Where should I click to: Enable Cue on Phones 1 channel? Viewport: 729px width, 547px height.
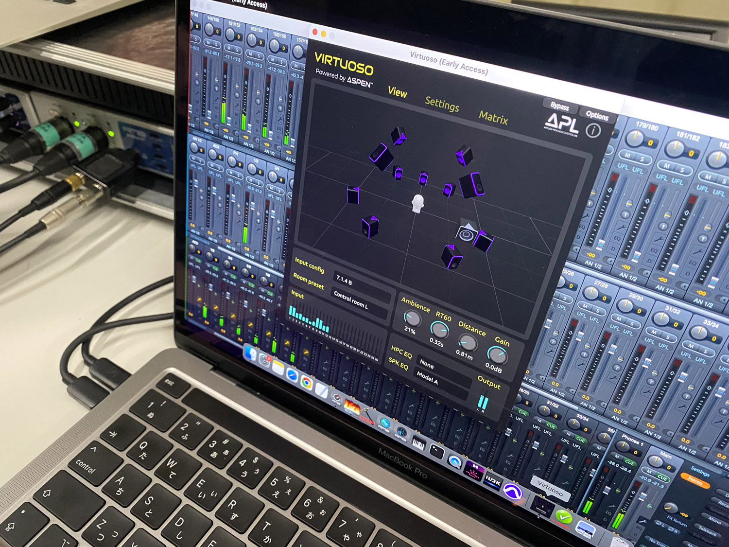click(x=629, y=462)
